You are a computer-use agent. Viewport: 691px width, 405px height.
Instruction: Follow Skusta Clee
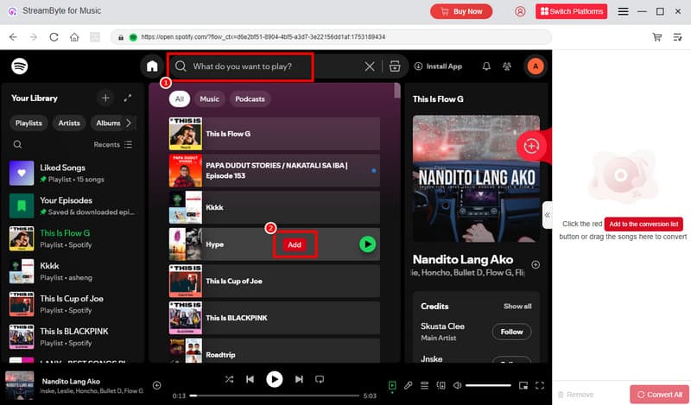tap(511, 332)
